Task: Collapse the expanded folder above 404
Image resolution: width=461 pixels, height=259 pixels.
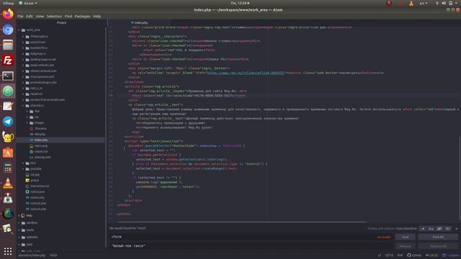Action: (24, 106)
